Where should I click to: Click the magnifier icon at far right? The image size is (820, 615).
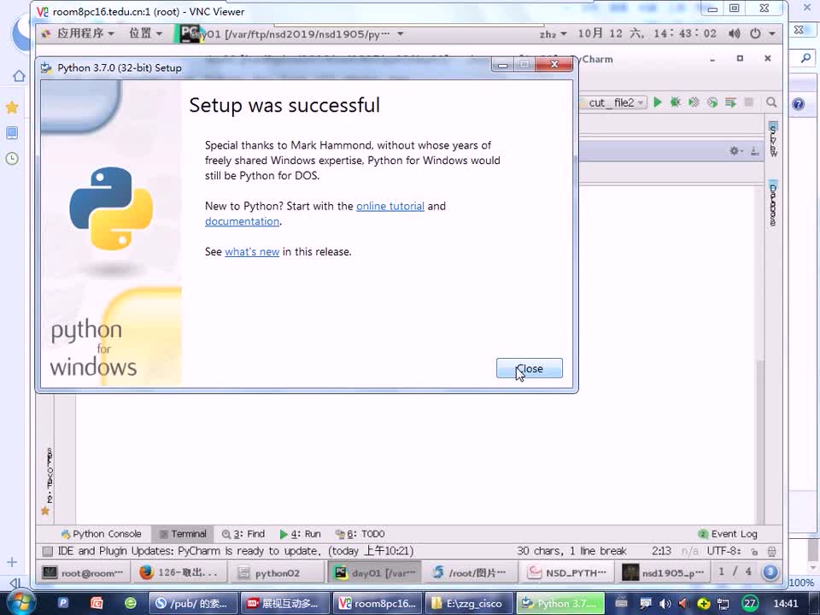[805, 57]
